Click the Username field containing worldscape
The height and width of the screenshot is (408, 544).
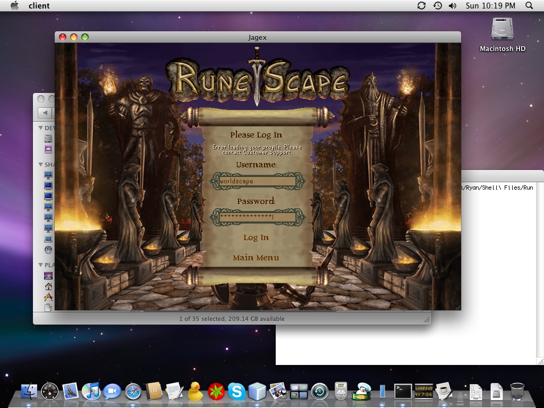click(258, 181)
